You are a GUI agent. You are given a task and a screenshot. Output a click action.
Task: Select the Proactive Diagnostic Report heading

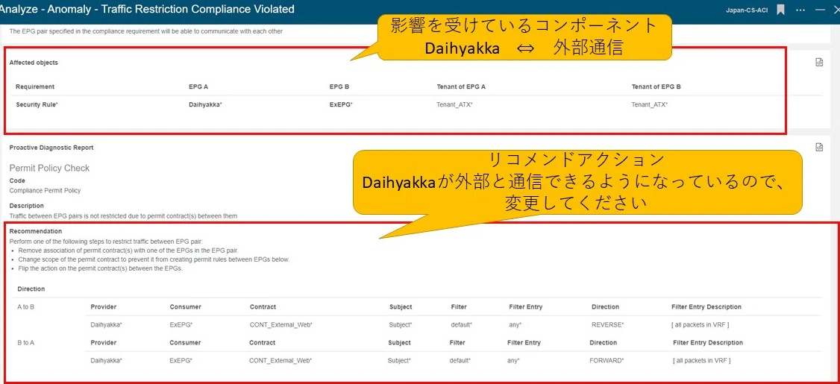pos(51,148)
